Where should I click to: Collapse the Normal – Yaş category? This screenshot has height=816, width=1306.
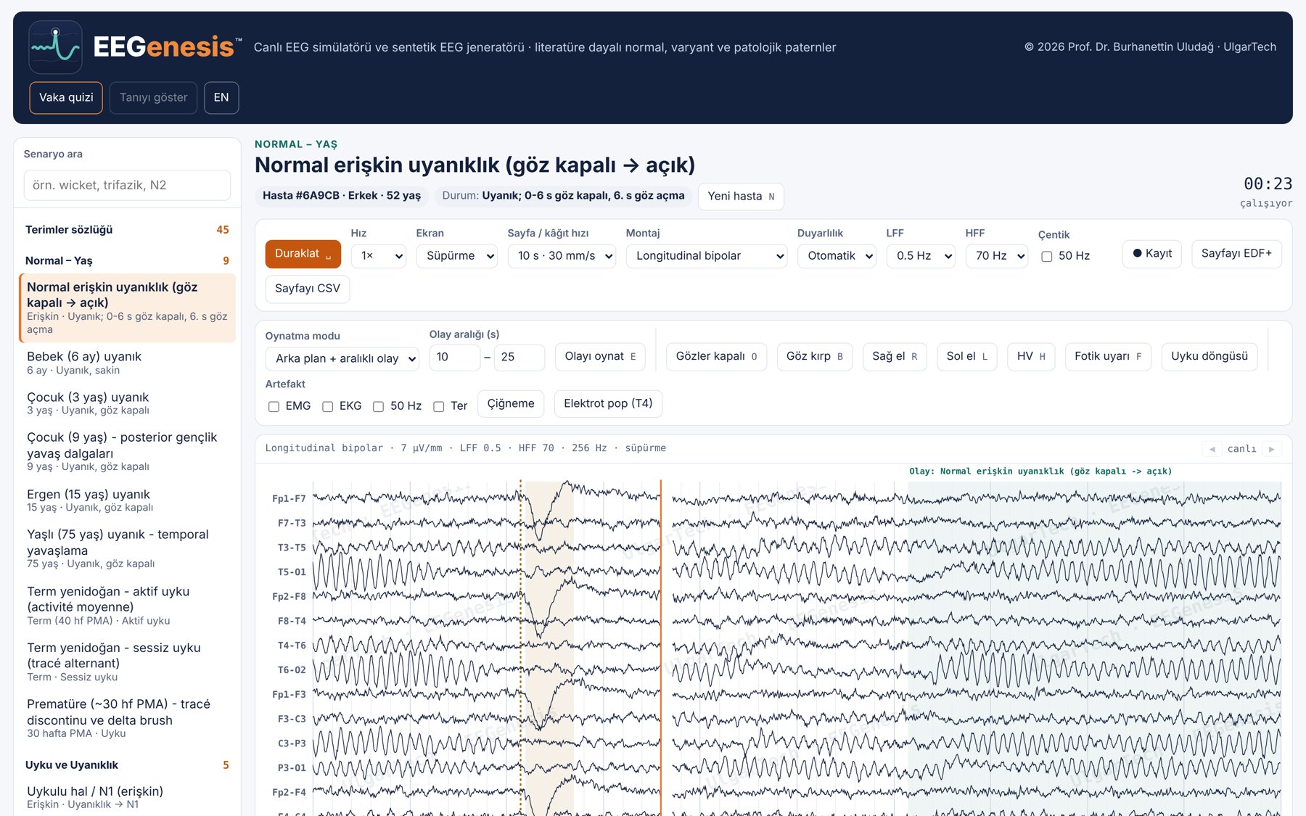point(127,261)
